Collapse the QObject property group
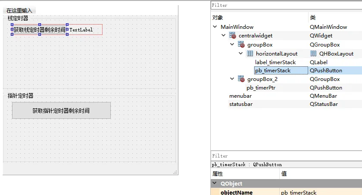Image resolution: width=362 pixels, height=195 pixels. click(214, 184)
